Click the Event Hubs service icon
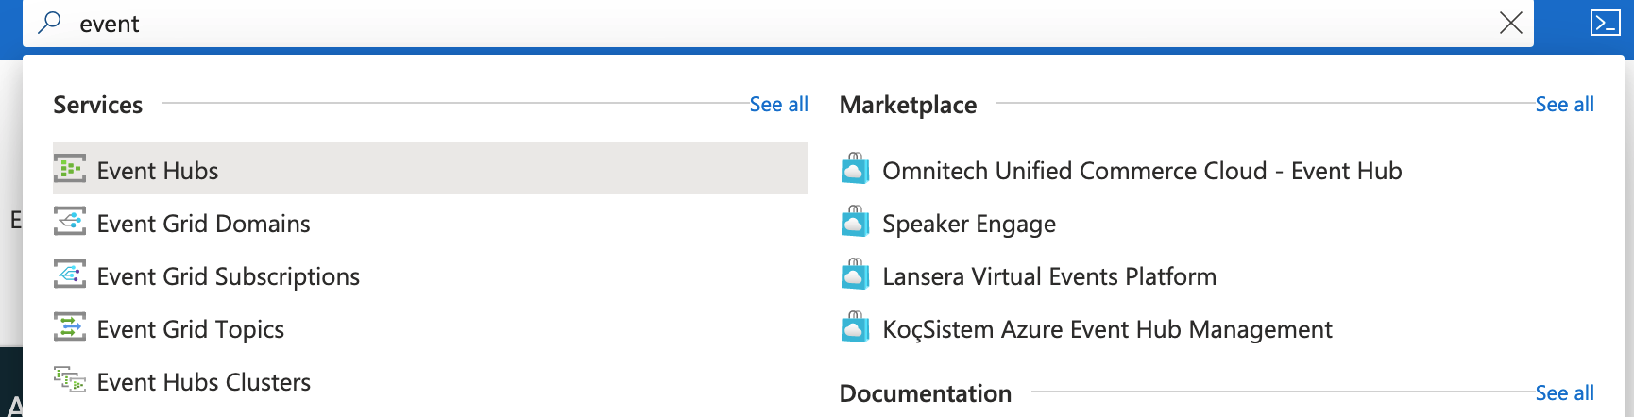Screen dimensions: 1634x417 70,169
